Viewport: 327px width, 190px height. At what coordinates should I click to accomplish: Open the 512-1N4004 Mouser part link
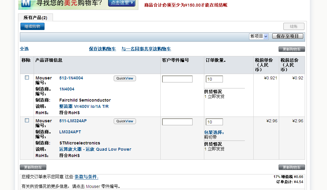pos(71,78)
